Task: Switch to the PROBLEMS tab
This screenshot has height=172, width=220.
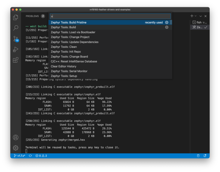Action: tap(32, 16)
